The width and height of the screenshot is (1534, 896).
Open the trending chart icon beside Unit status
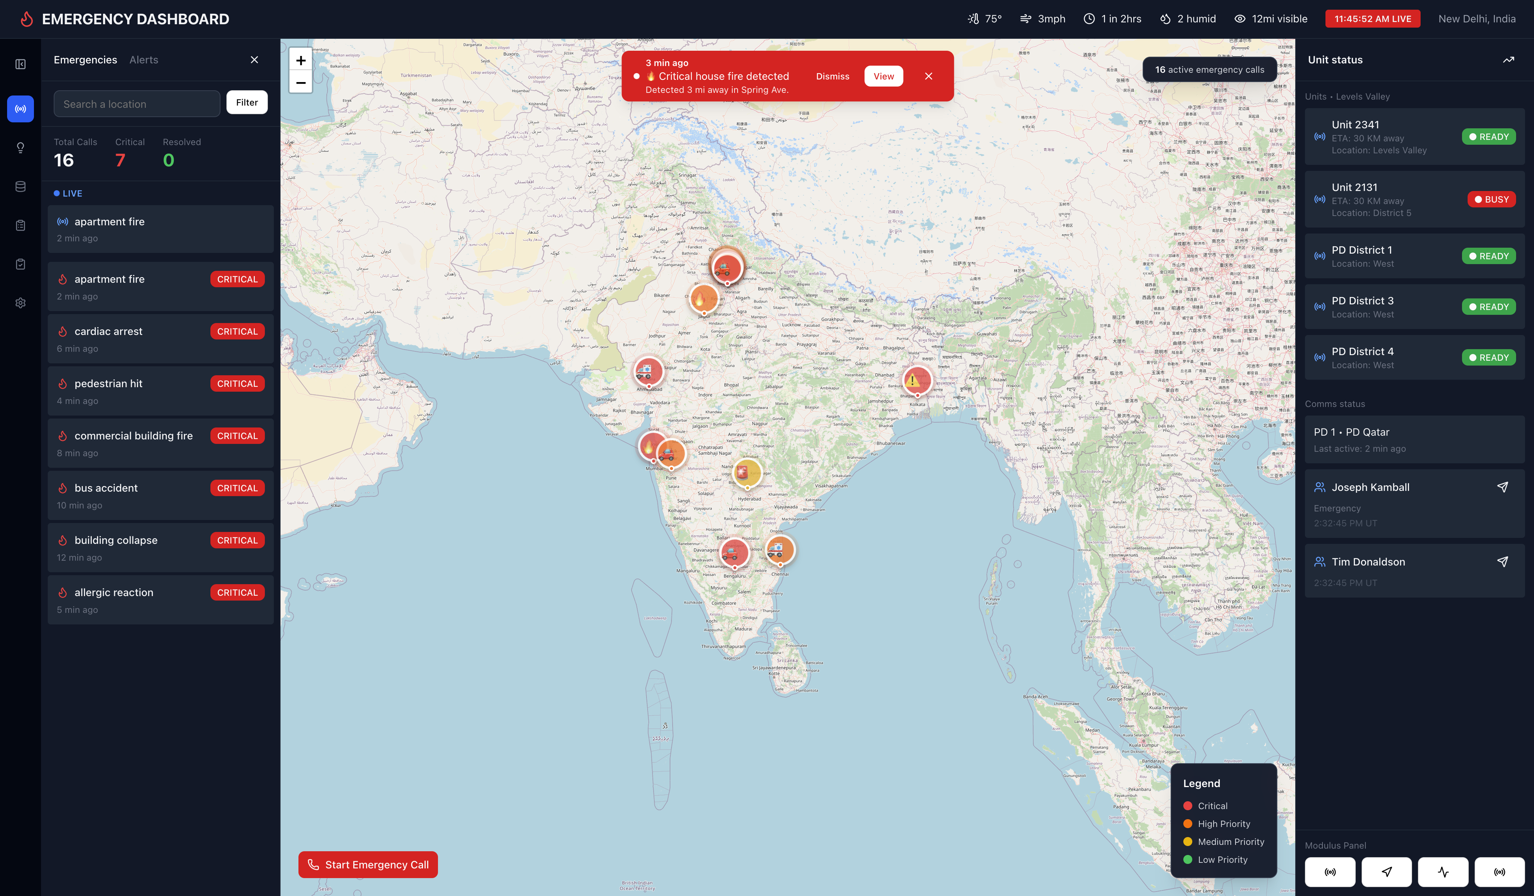(1508, 60)
